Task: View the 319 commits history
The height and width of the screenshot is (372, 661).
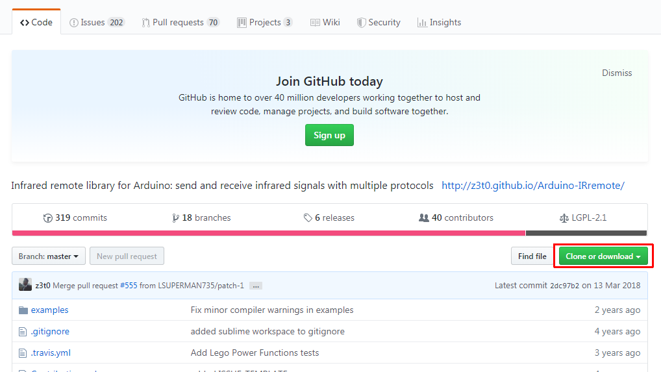Action: [x=75, y=217]
